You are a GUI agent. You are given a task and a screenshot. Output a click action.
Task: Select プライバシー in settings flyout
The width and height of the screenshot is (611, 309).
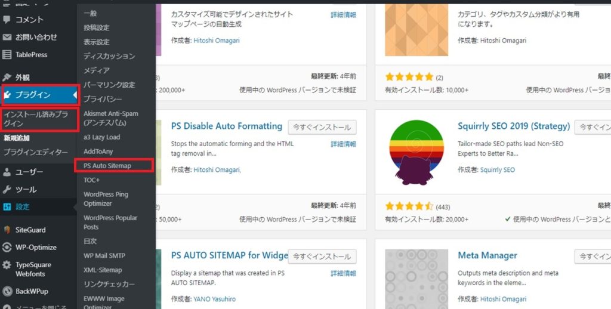tap(103, 99)
